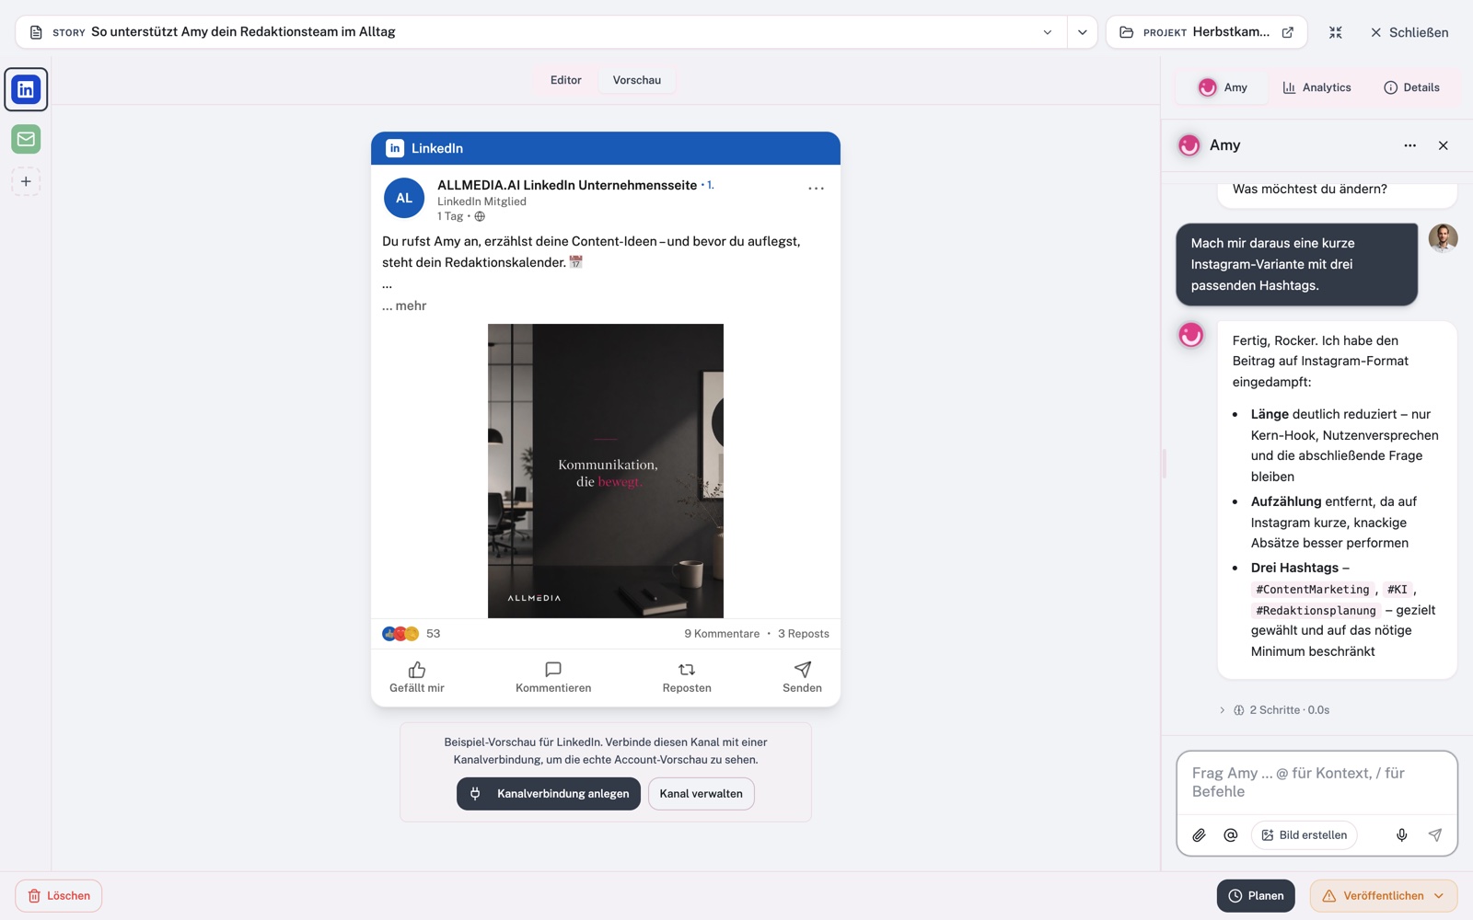The height and width of the screenshot is (920, 1473).
Task: Attach a file with paperclip icon
Action: (1199, 835)
